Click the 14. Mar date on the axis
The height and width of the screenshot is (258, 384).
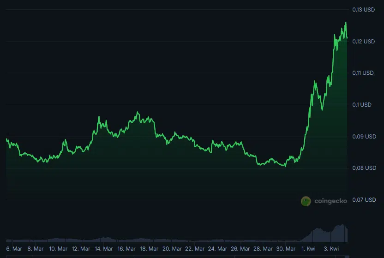104,249
